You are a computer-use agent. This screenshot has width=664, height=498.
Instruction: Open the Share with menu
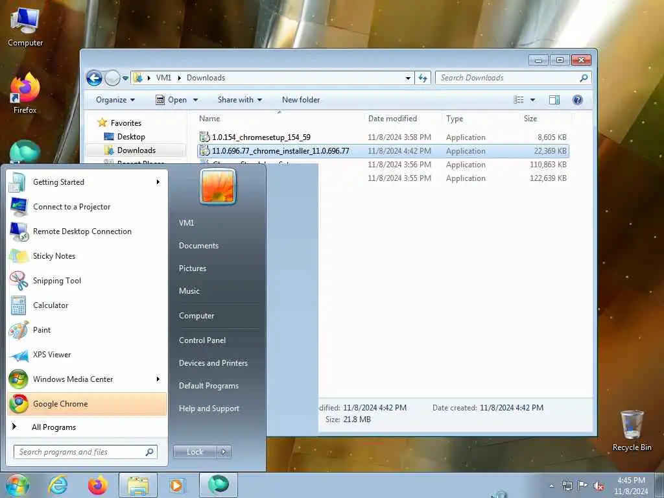pos(240,100)
